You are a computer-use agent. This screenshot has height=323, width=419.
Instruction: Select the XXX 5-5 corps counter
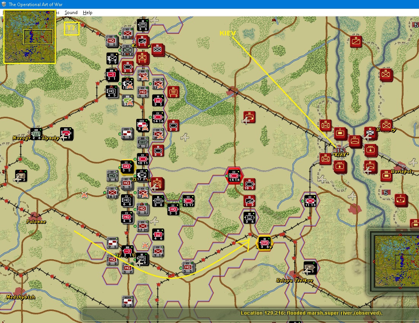(x=127, y=133)
